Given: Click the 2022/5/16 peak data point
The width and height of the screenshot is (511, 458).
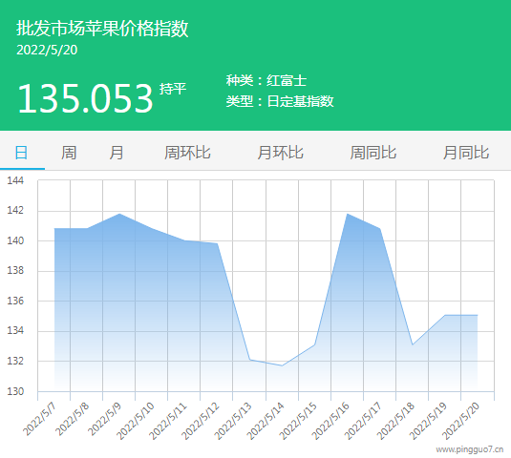Looking at the screenshot, I should coord(348,214).
